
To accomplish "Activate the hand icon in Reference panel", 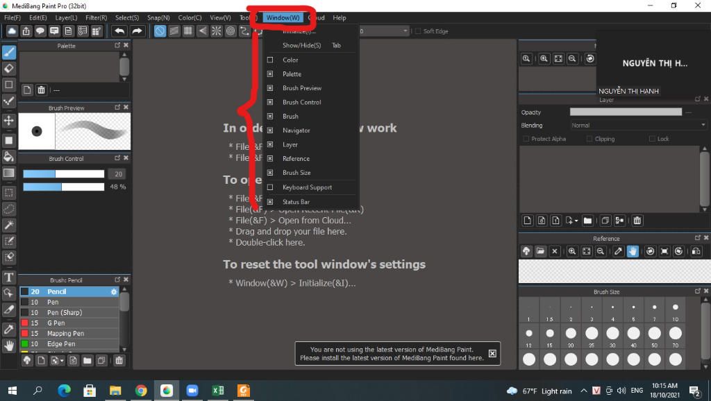I will pyautogui.click(x=633, y=251).
